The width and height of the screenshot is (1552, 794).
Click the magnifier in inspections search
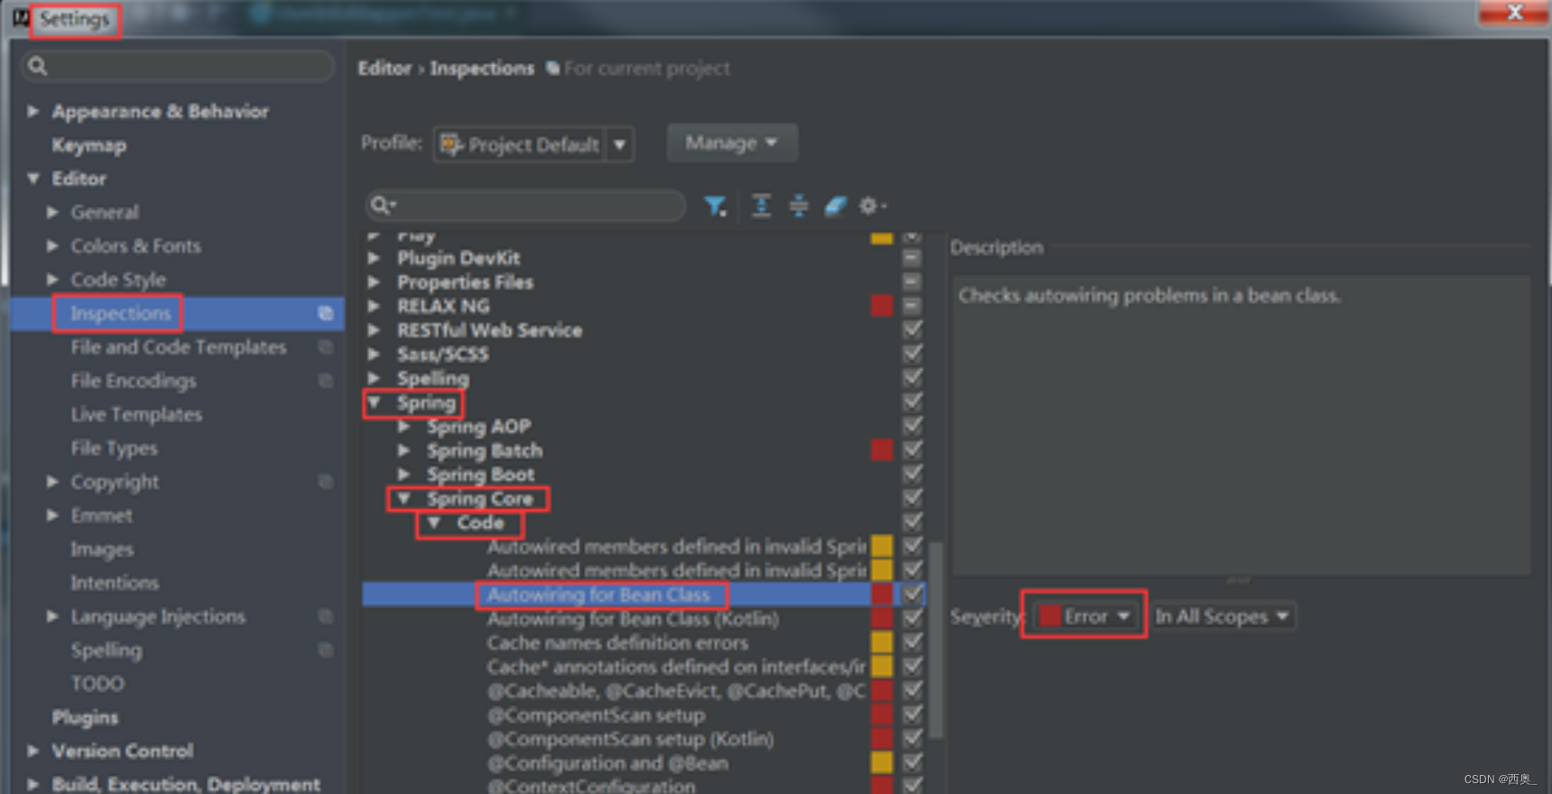point(383,206)
